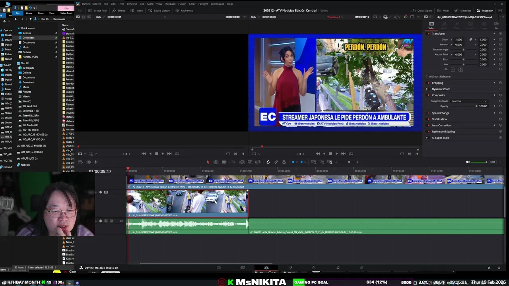This screenshot has height=286, width=509.
Task: Open the Timeline menu
Action: 132,4
